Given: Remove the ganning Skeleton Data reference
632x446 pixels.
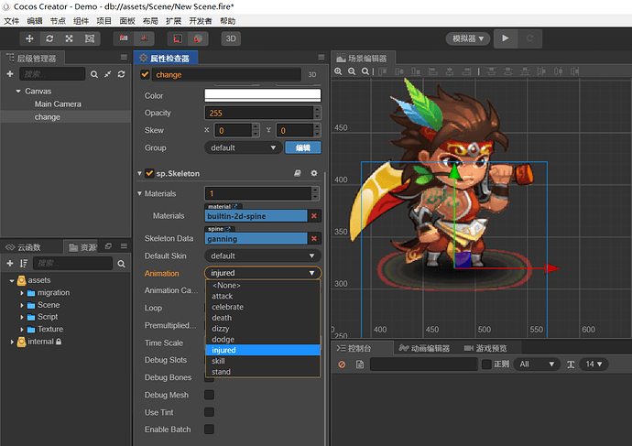Looking at the screenshot, I should pyautogui.click(x=314, y=238).
